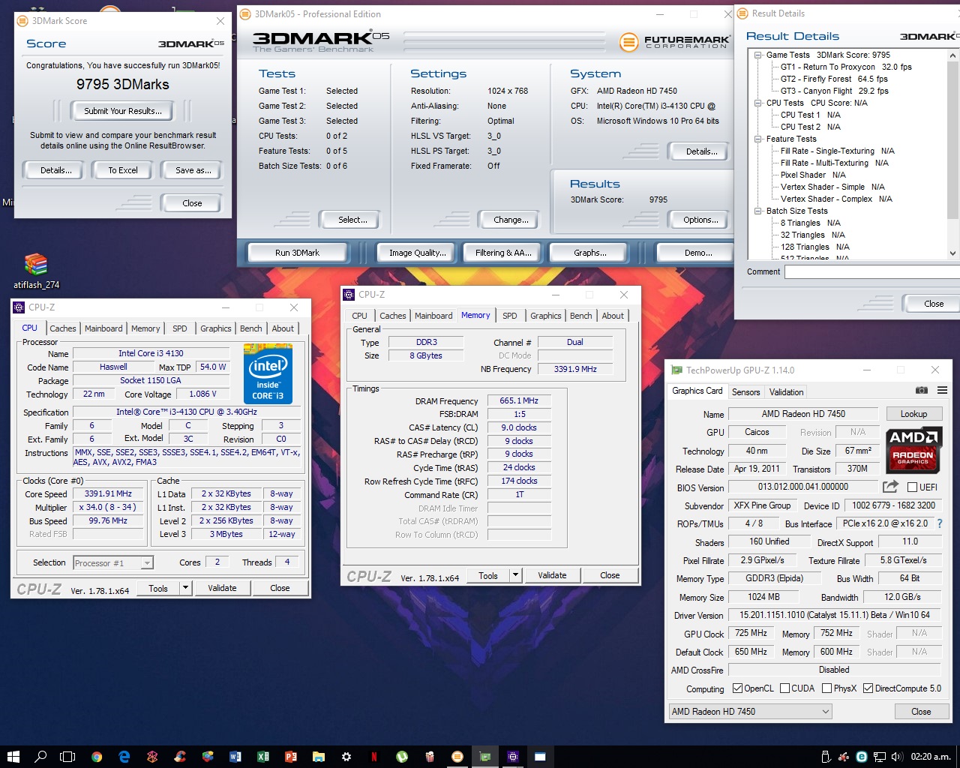Open Caches tab in left CPU-Z window

[63, 328]
